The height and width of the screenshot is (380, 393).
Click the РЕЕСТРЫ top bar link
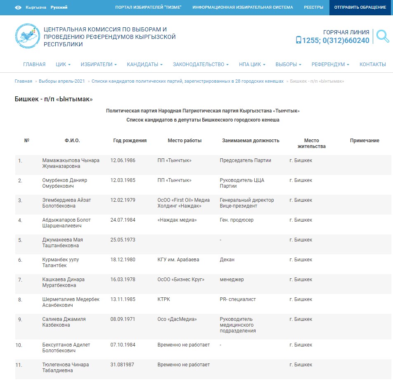click(314, 7)
